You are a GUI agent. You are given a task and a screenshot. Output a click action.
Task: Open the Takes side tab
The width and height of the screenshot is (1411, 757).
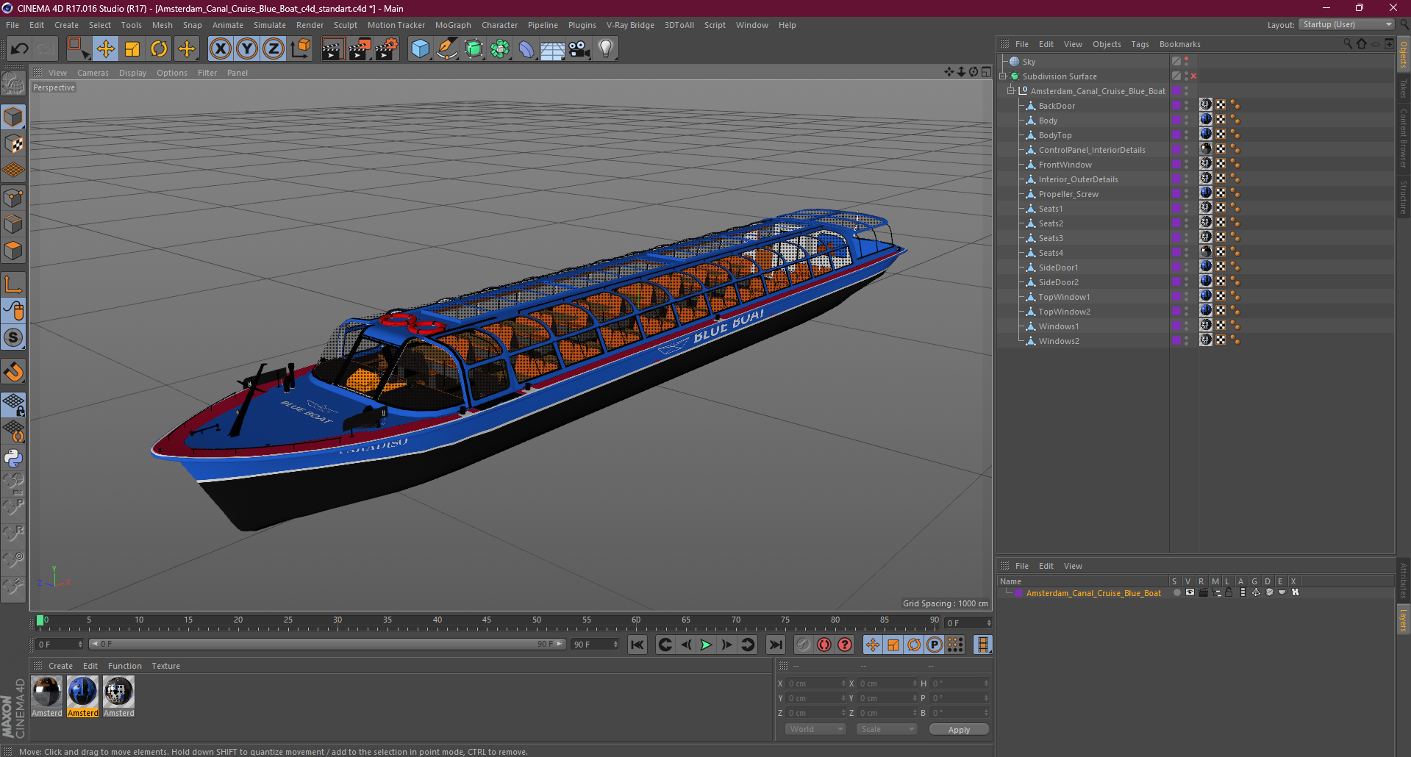coord(1403,88)
